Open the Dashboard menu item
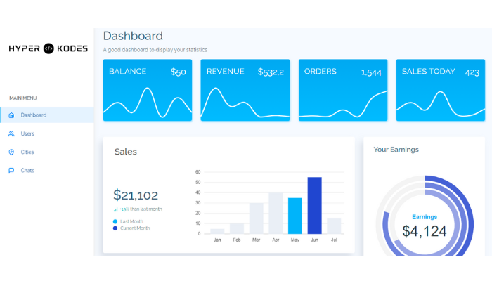This screenshot has height=281, width=492. (x=33, y=115)
